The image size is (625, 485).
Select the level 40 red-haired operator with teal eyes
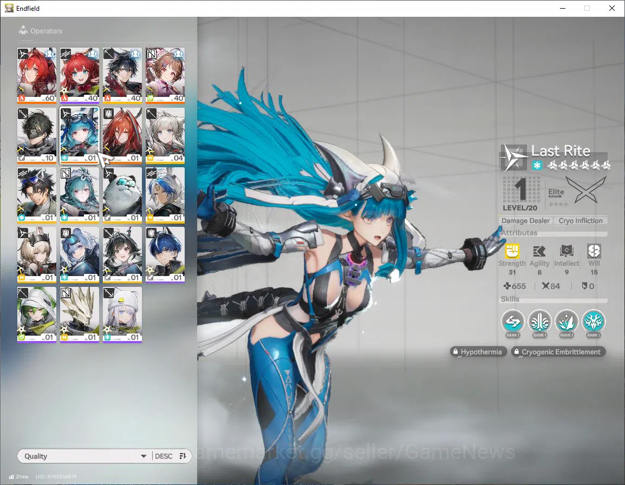point(79,75)
